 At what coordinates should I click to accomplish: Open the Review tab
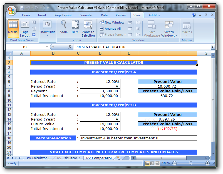point(121,15)
